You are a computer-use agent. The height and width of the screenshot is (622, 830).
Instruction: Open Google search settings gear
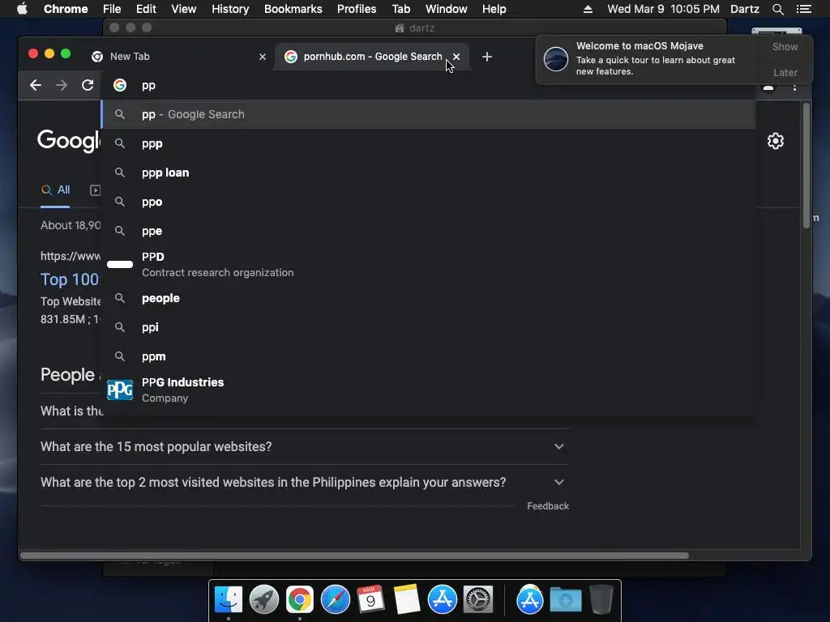click(776, 141)
